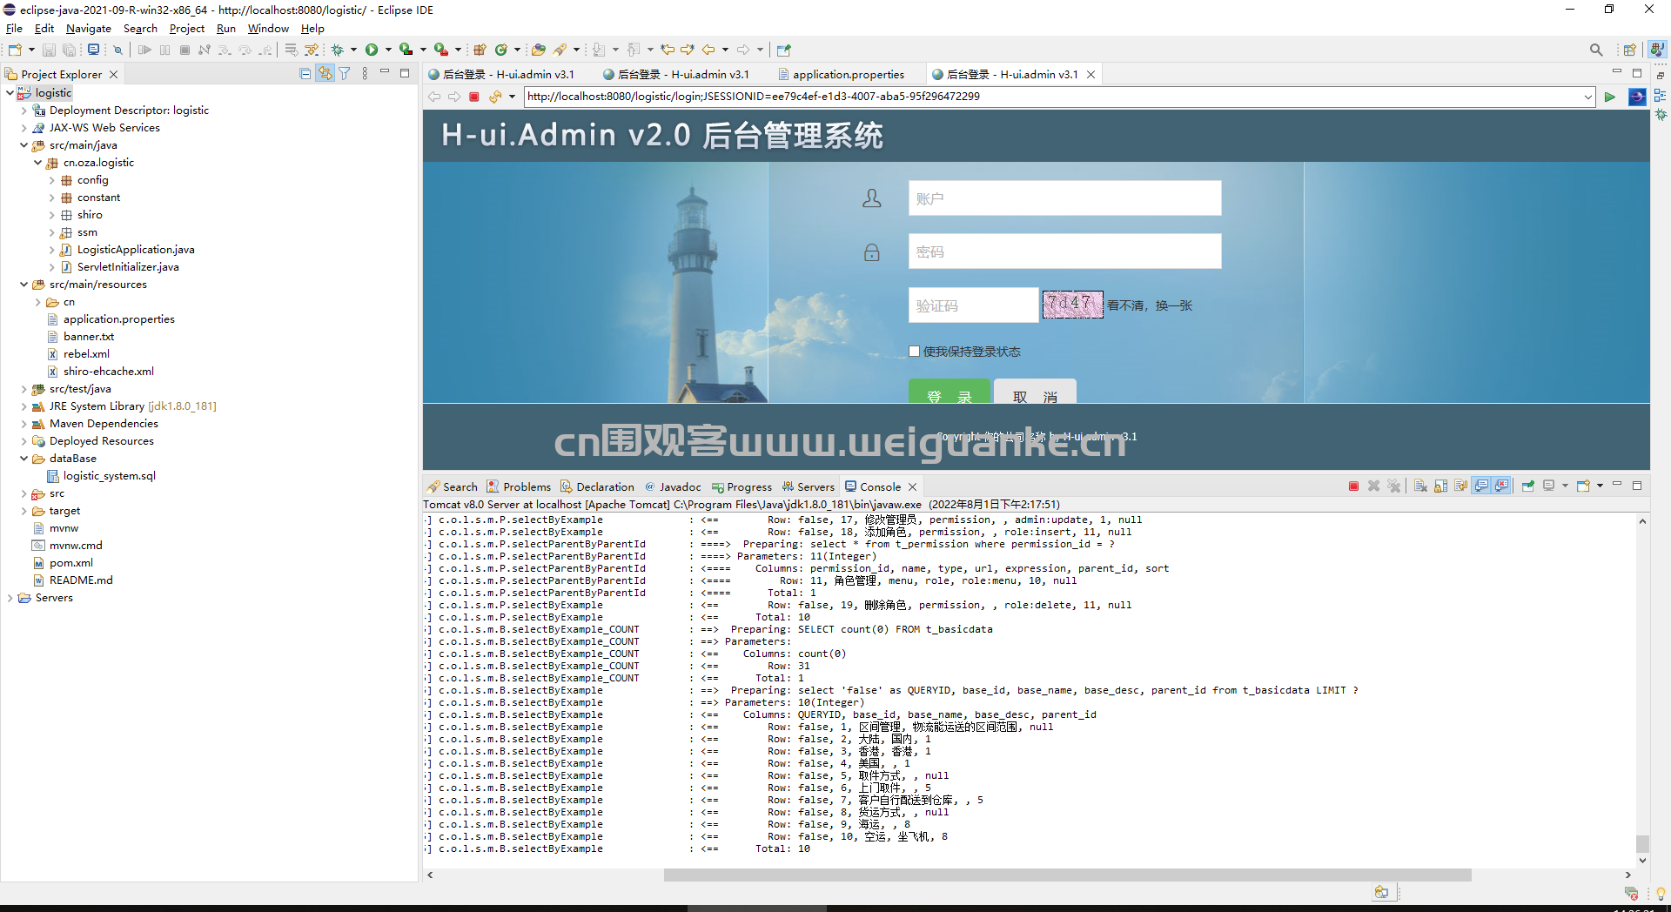Toggle Link with Editor in Project Explorer
This screenshot has width=1671, height=912.
point(325,74)
